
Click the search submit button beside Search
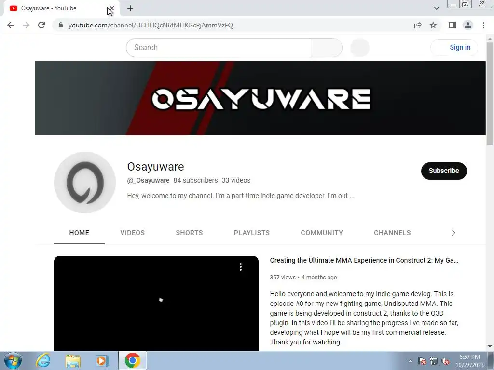click(x=327, y=48)
